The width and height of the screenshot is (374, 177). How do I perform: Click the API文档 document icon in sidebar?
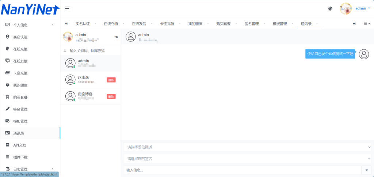tap(8, 145)
